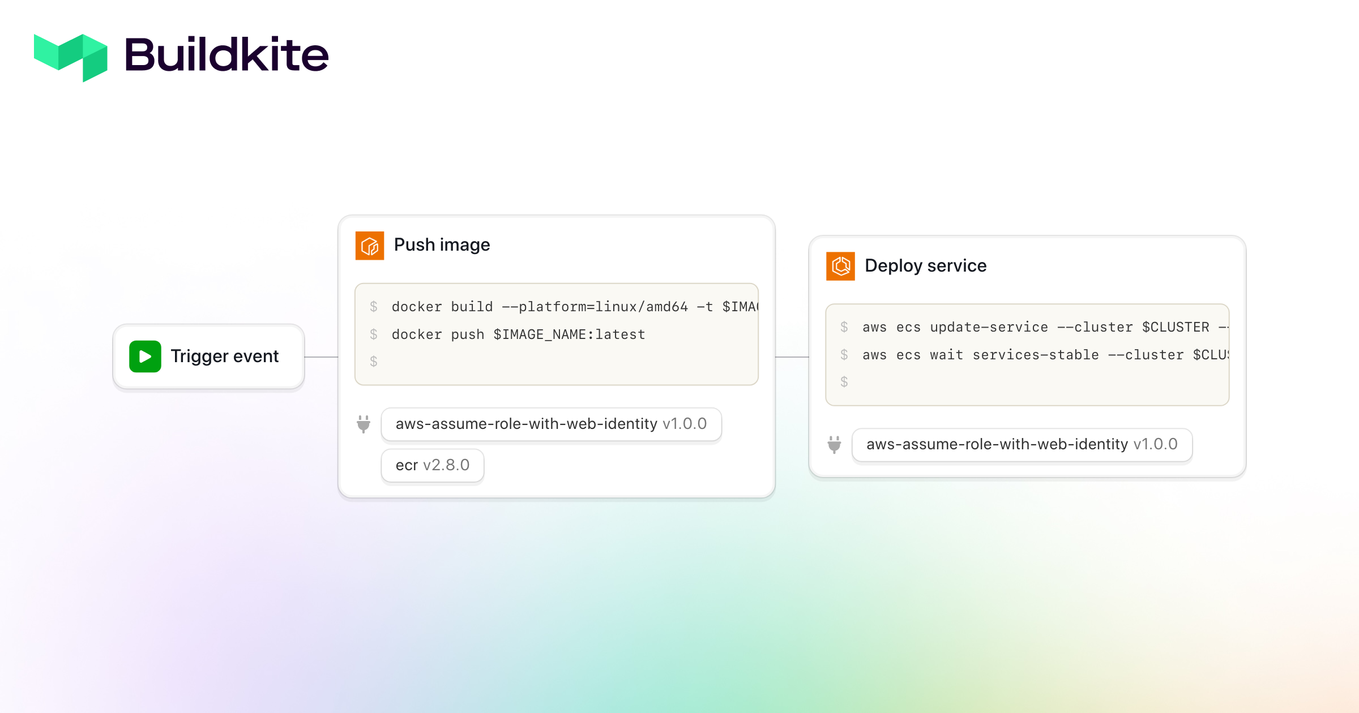This screenshot has width=1359, height=713.
Task: Select the dollar prompt in Deploy service terminal
Action: pyautogui.click(x=845, y=327)
